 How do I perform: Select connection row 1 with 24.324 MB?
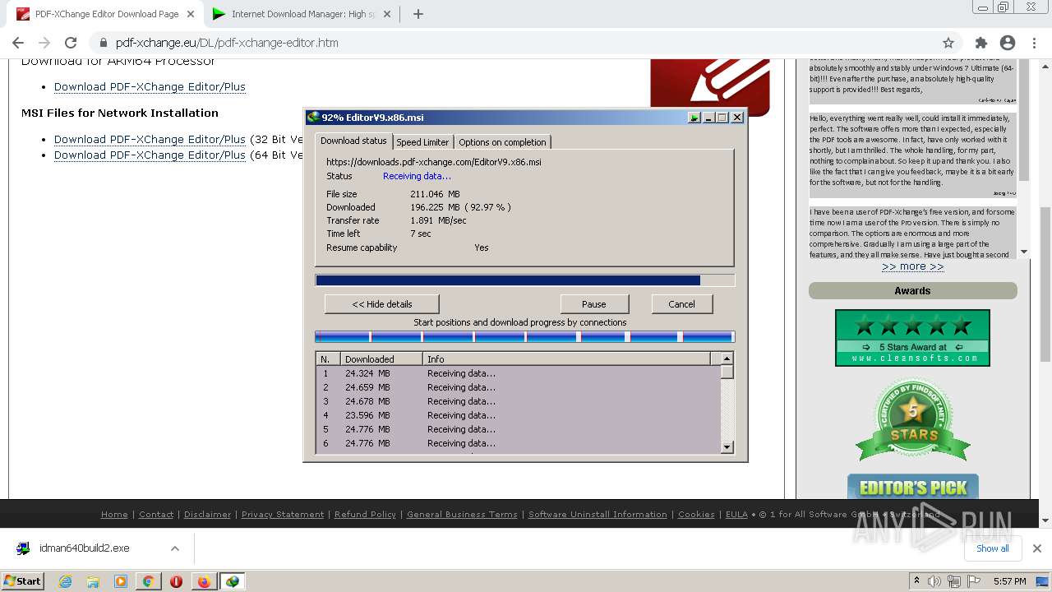click(x=519, y=373)
